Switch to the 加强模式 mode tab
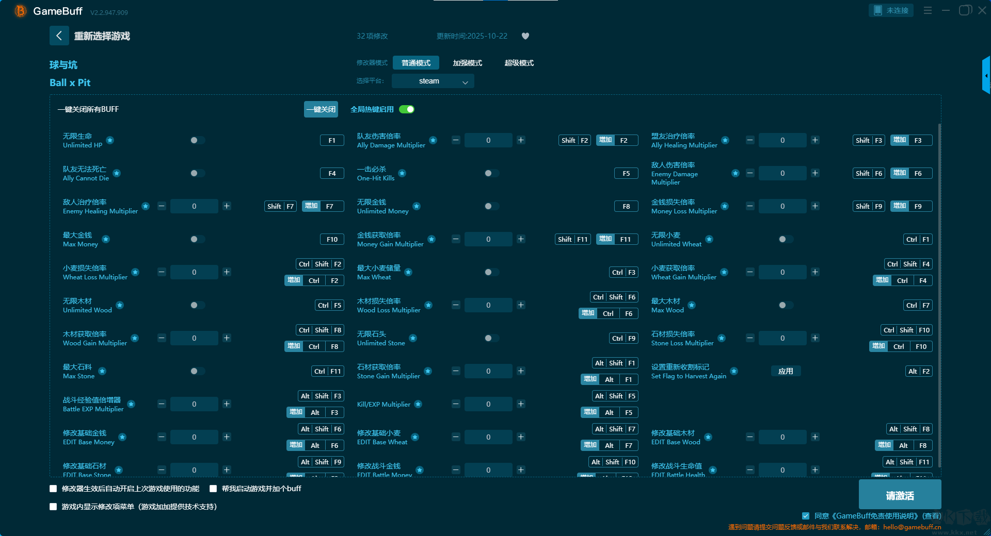The width and height of the screenshot is (991, 536). click(x=468, y=63)
